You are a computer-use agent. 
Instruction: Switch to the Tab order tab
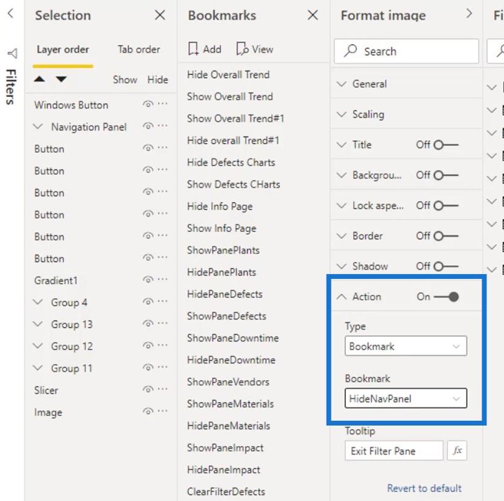coord(139,49)
